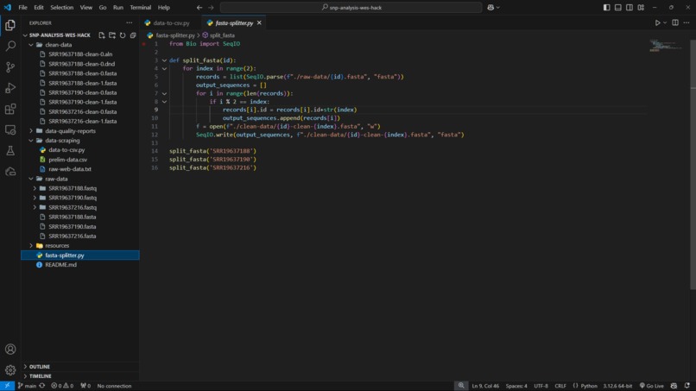Expand the data-quality-reports folder
This screenshot has width=696, height=391.
point(31,131)
